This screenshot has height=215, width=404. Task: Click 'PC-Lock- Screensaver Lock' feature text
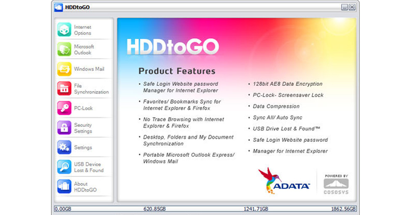(288, 95)
